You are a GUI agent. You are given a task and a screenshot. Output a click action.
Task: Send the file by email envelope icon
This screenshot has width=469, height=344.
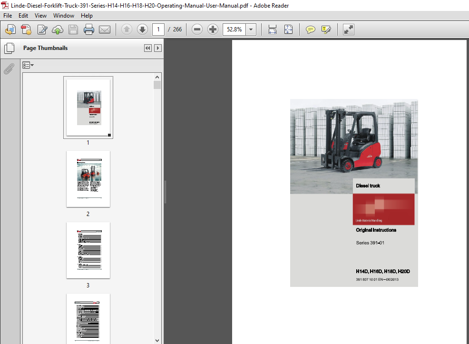(105, 29)
